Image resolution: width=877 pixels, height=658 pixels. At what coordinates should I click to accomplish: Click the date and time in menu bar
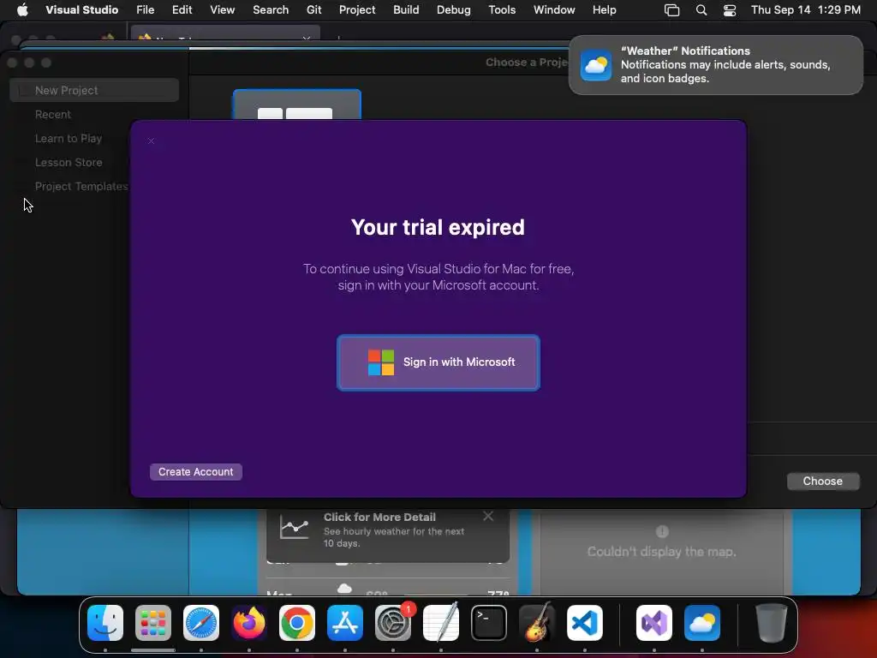[x=805, y=9]
